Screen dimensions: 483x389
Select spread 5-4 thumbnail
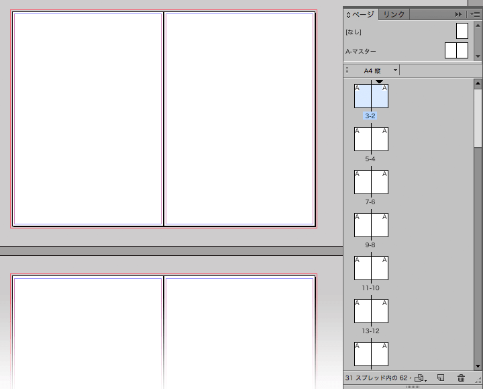(371, 139)
